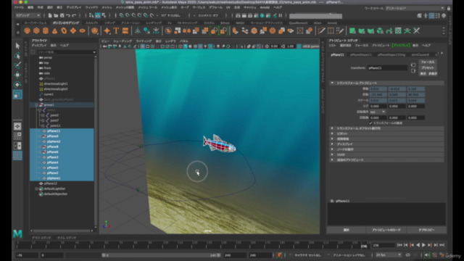Screen dimensions: 464x261
Task: Toggle IPR pause icon in status line
Action: coord(281,15)
